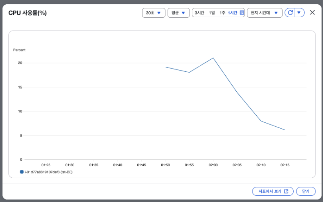Click the graph data point at 02:10
Viewport: 323px width, 202px height.
point(261,121)
